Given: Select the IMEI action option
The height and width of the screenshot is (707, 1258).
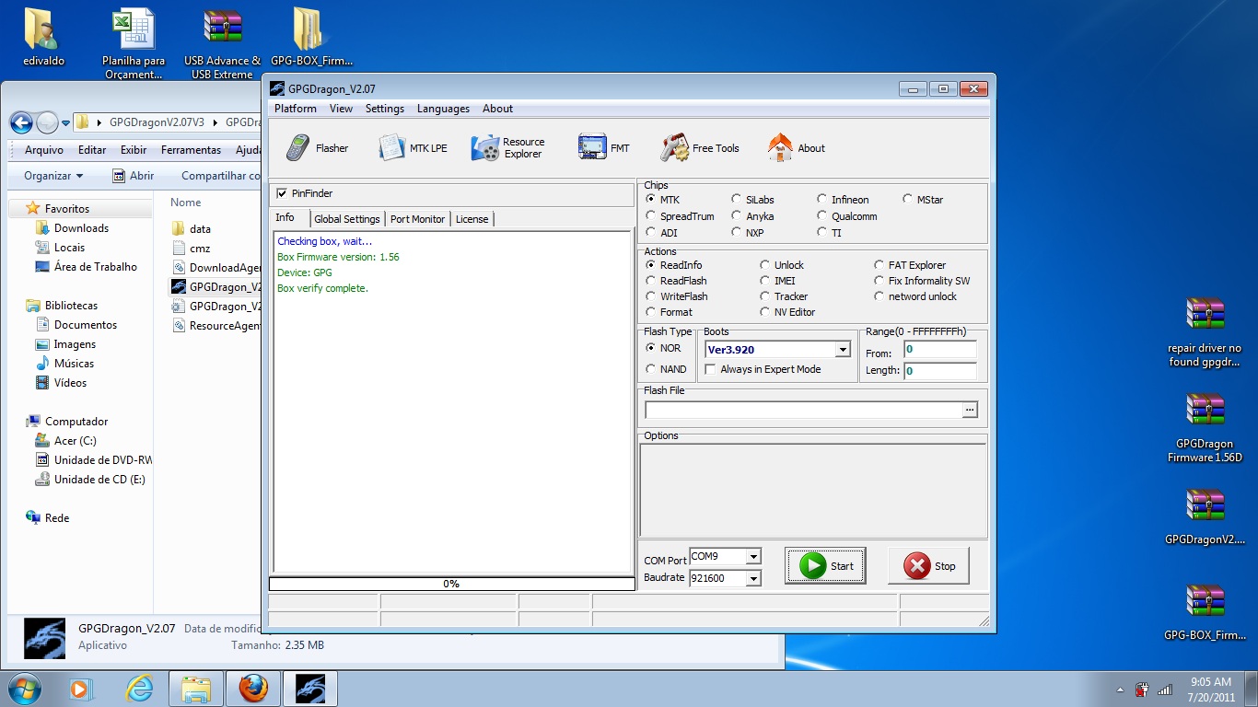Looking at the screenshot, I should tap(765, 281).
